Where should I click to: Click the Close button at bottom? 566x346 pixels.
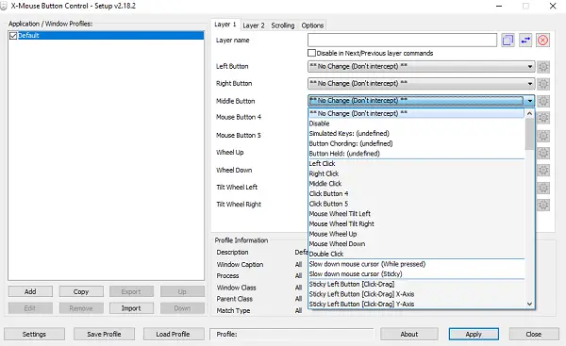click(534, 334)
